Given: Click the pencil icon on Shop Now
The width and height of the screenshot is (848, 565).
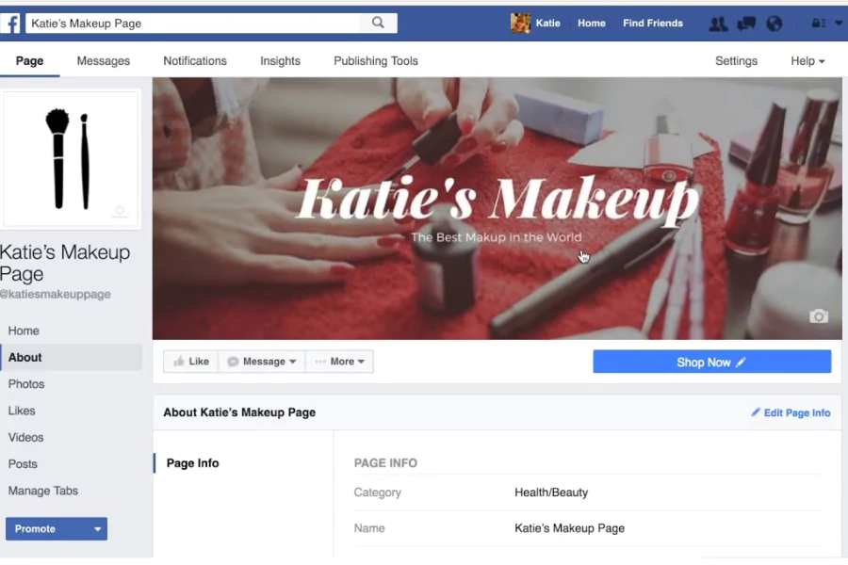Looking at the screenshot, I should 741,362.
